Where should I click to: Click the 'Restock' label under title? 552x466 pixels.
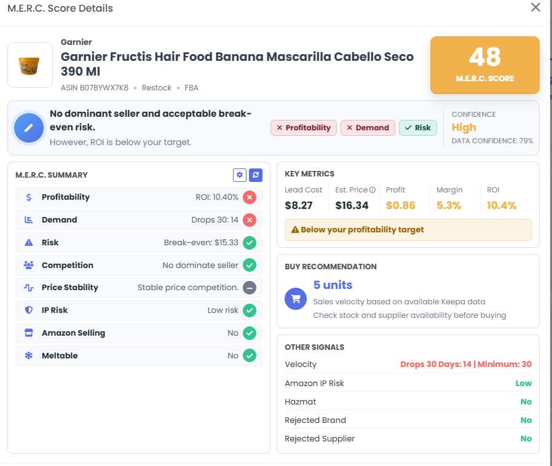(x=157, y=88)
